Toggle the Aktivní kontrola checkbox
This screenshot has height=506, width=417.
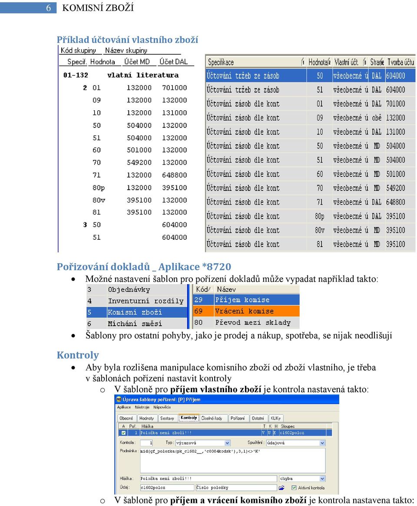[x=294, y=488]
